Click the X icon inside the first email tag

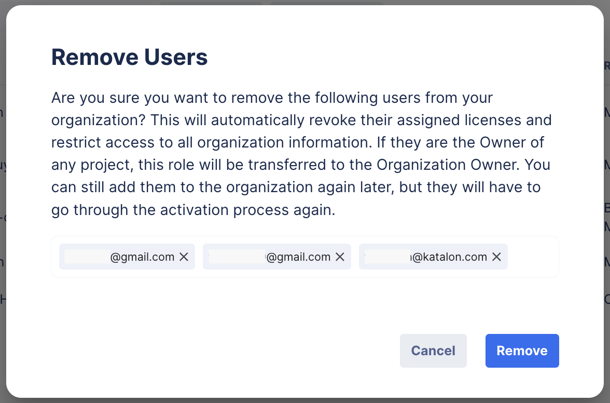pyautogui.click(x=184, y=257)
